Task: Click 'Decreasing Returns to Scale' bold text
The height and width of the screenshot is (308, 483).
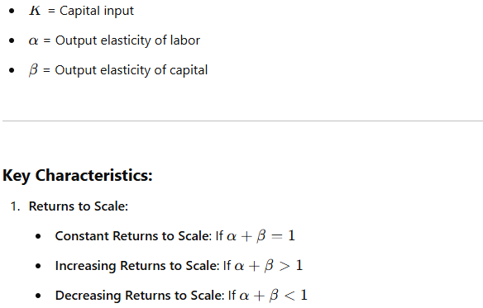Action: (x=140, y=296)
